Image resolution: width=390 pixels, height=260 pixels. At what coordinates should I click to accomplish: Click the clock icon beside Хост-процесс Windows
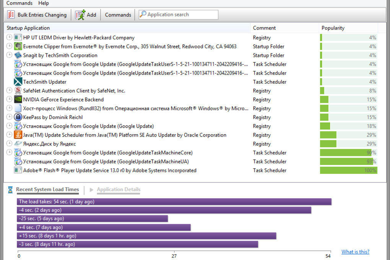tap(9, 108)
